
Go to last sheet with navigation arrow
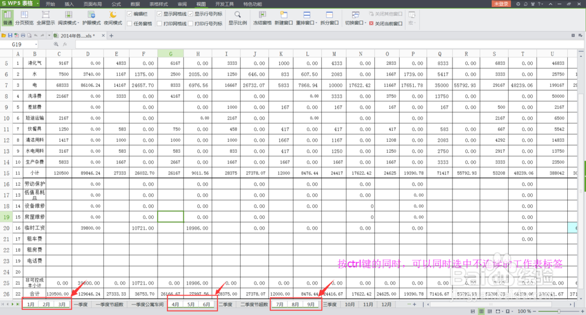coord(18,304)
